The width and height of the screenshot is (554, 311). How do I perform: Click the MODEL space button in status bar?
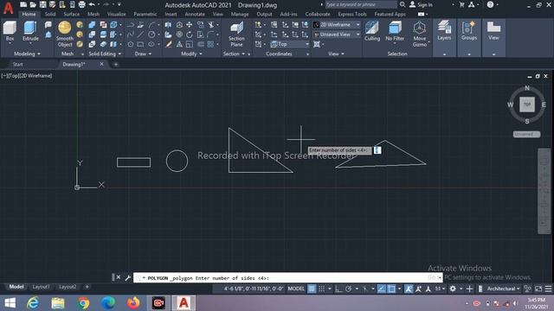pos(296,289)
